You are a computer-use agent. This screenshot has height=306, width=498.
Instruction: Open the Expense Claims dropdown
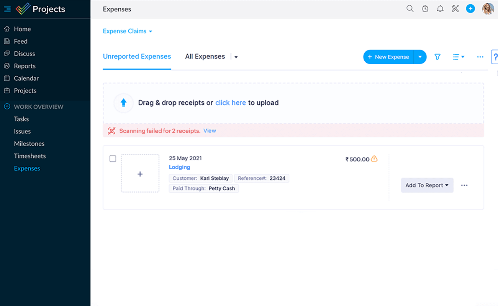(127, 31)
